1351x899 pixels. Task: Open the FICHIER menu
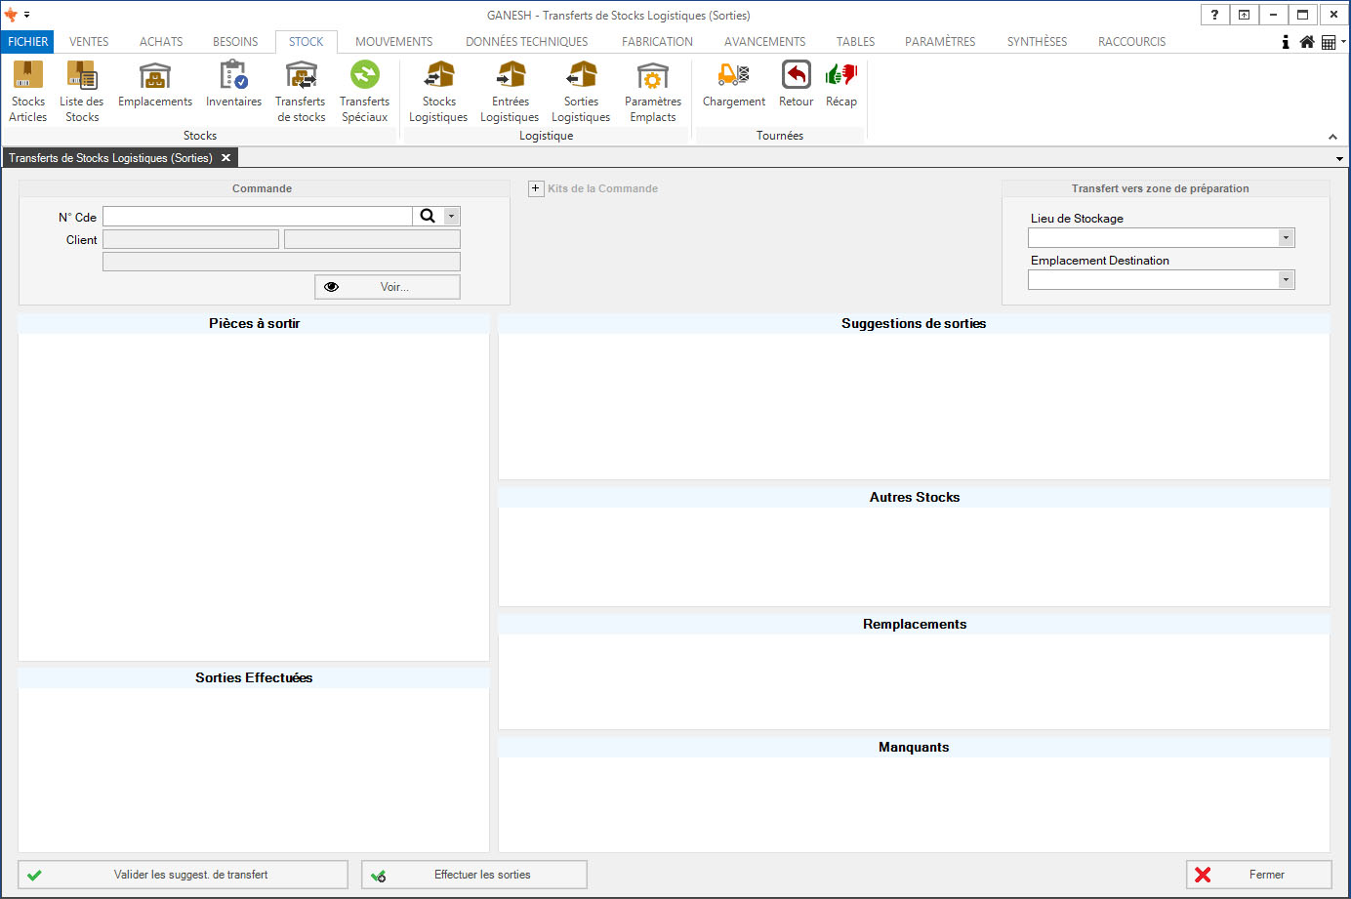tap(27, 42)
